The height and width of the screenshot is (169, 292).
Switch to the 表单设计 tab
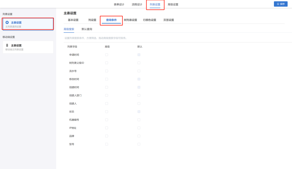click(x=119, y=4)
